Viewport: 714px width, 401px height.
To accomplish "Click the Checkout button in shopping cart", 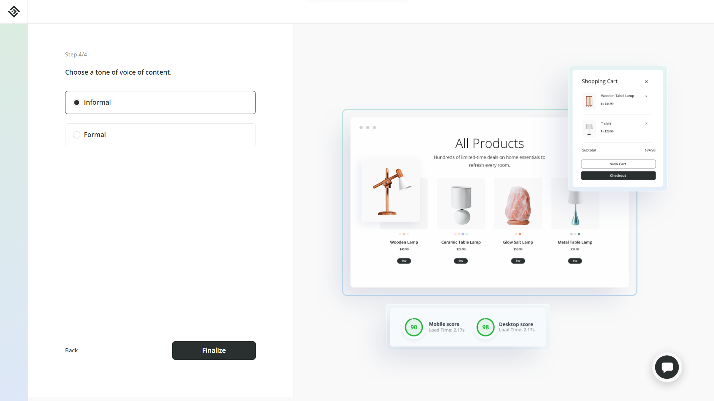I will click(618, 175).
